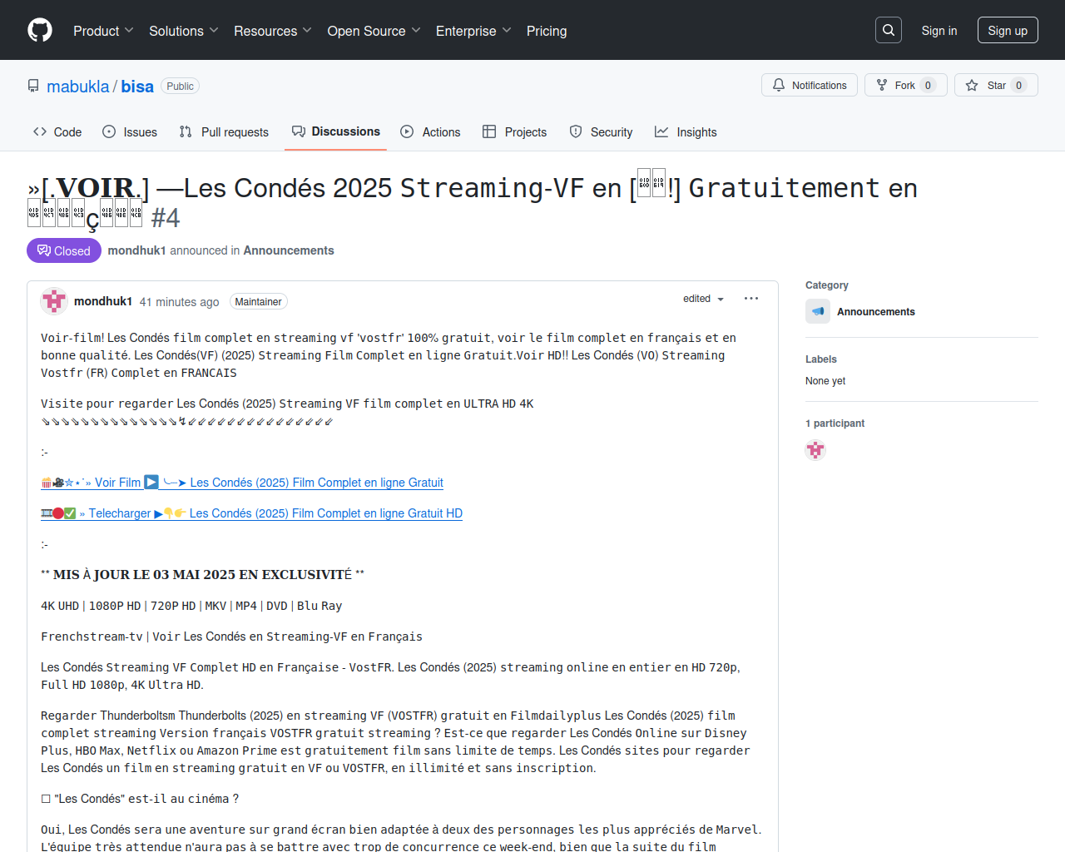Viewport: 1065px width, 852px height.
Task: Click the Discussions tab
Action: point(335,131)
